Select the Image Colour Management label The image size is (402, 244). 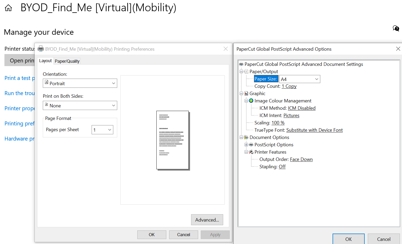point(283,101)
